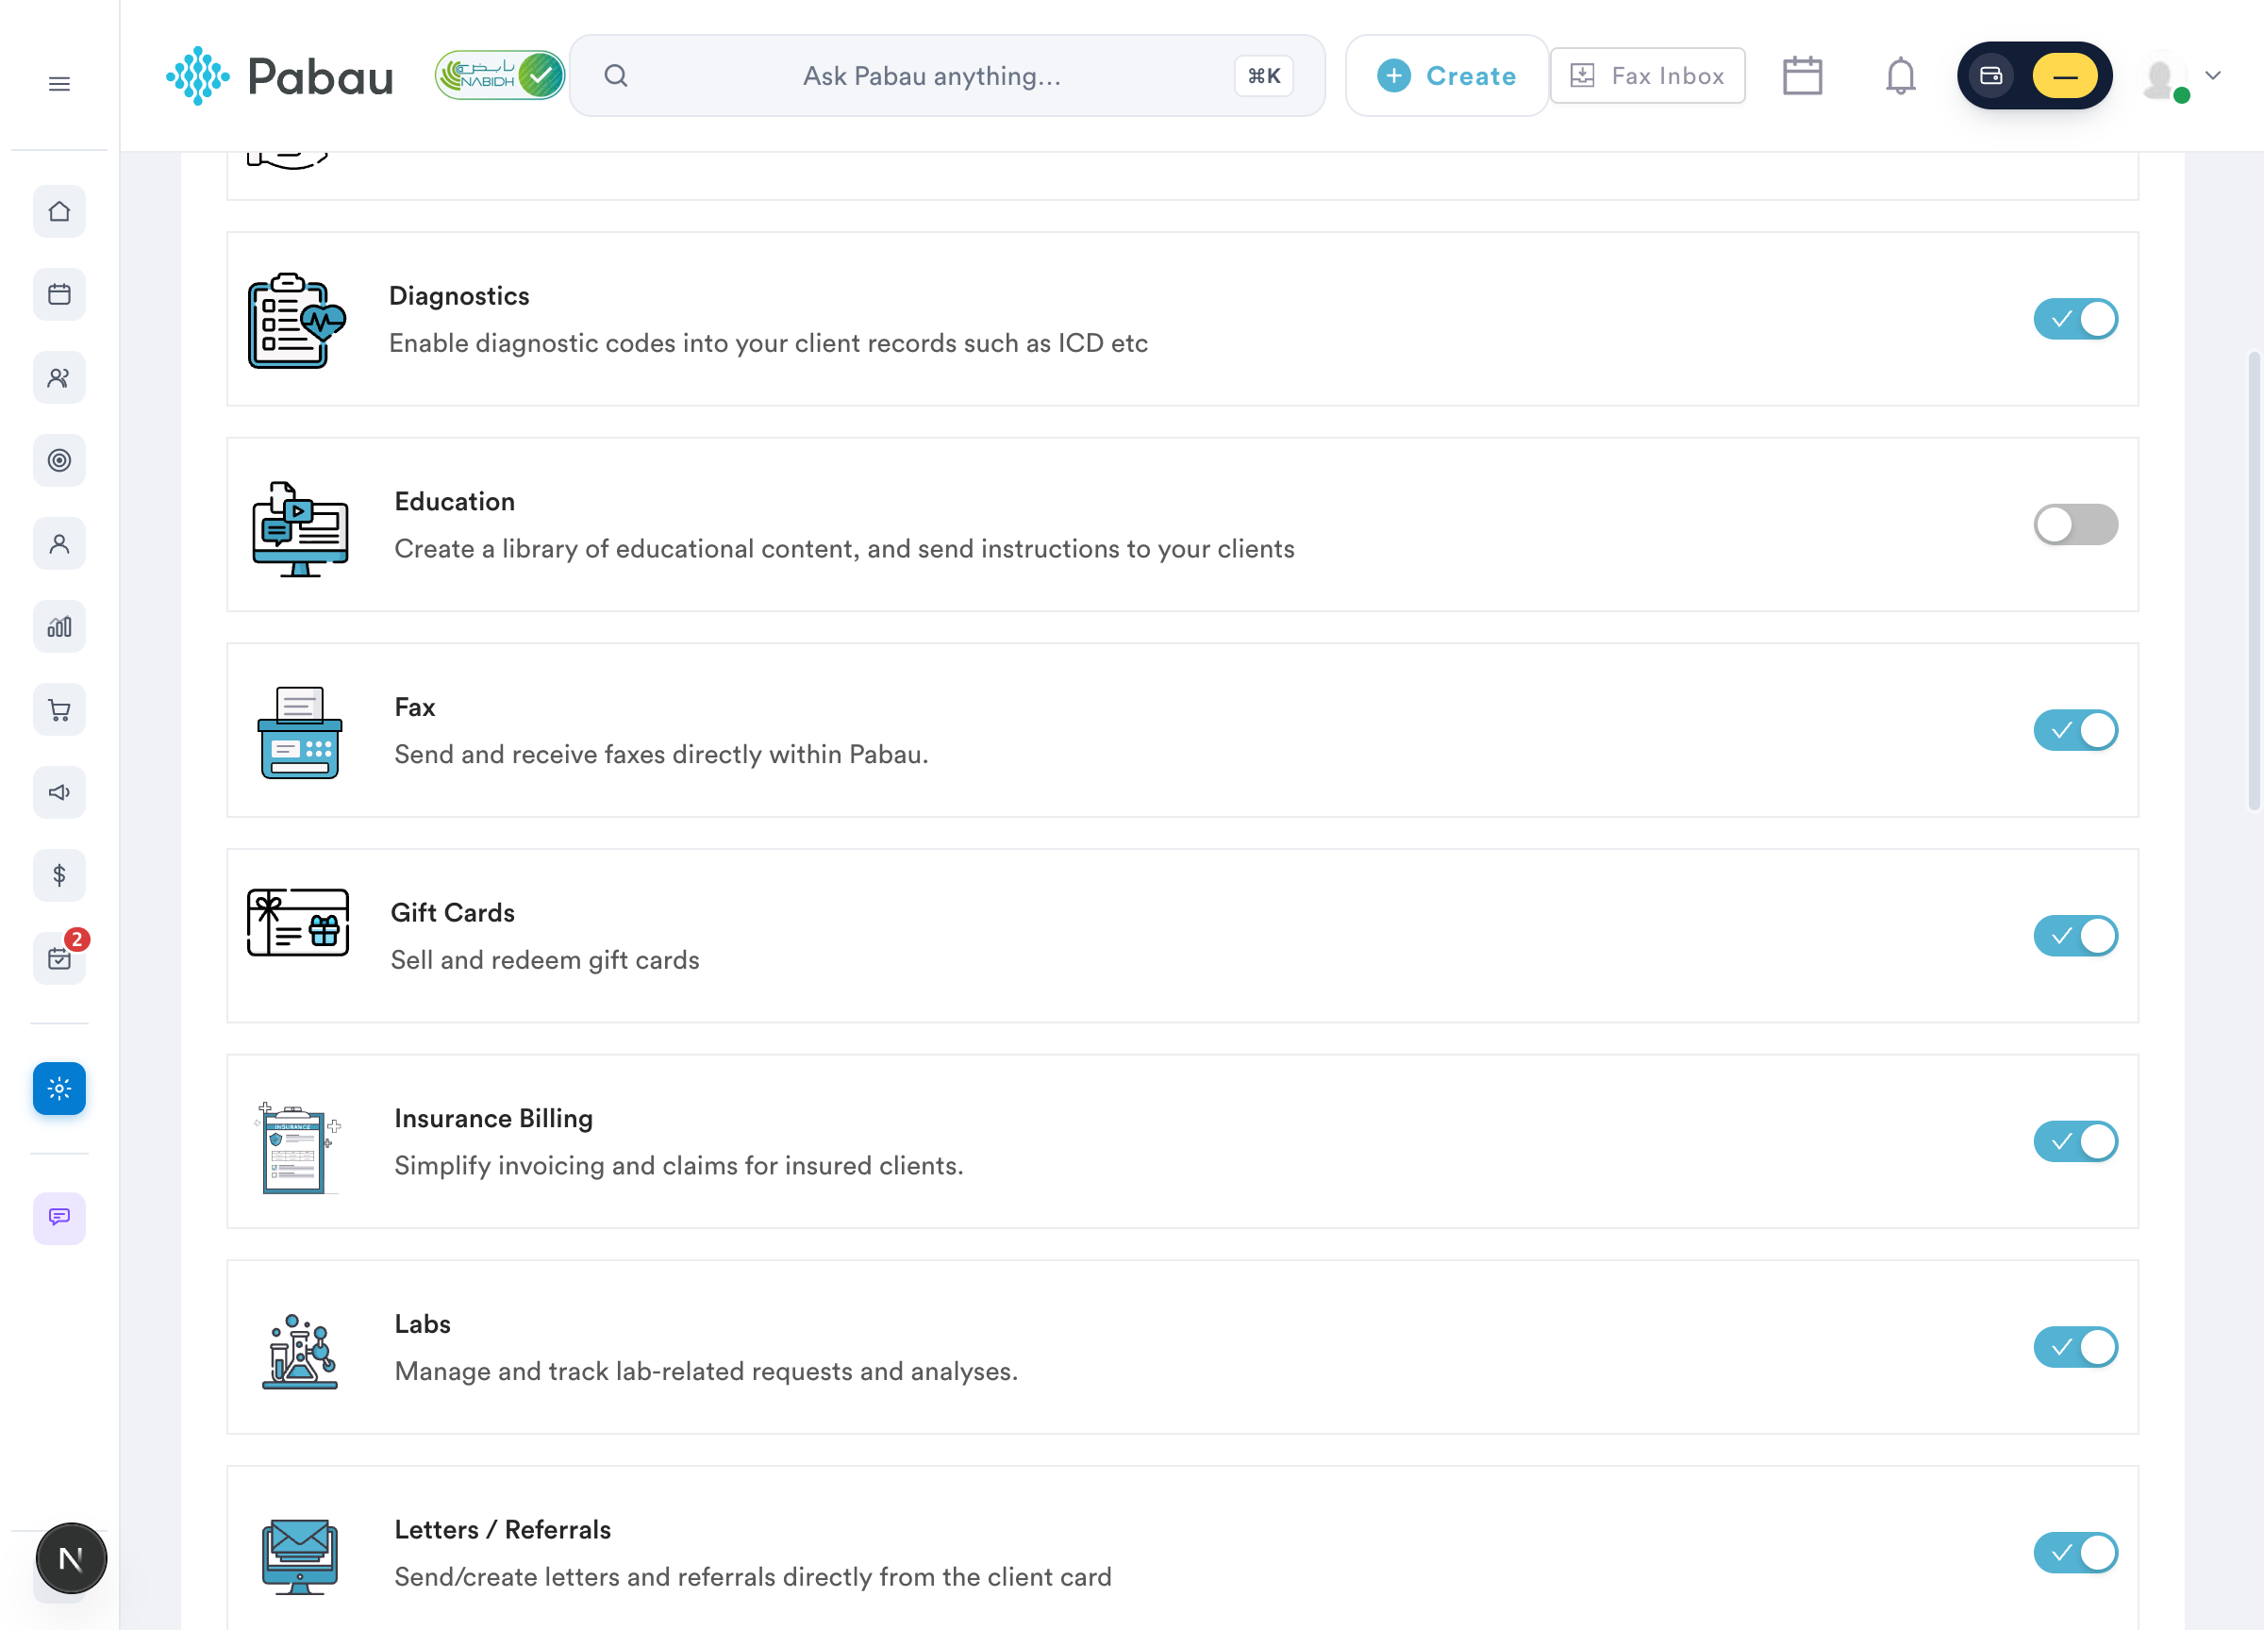The image size is (2264, 1630).
Task: Turn off the Labs toggle
Action: coord(2075,1348)
